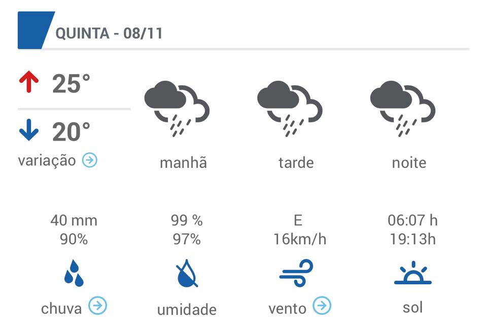Click the umidade droplet icon

tap(187, 273)
